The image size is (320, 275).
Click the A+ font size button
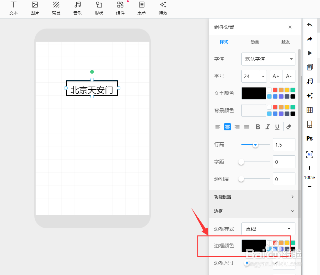[x=276, y=76]
